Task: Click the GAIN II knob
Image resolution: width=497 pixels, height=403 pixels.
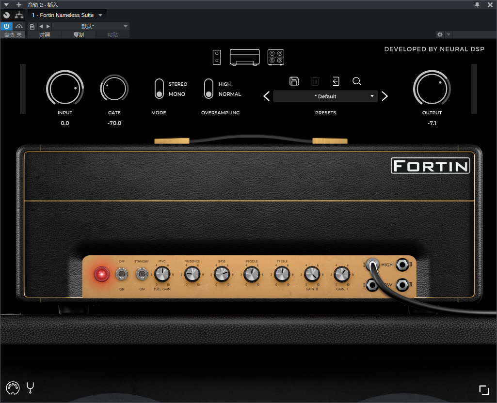Action: (x=312, y=274)
